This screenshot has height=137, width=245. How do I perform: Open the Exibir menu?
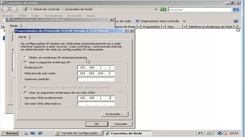[x=35, y=16]
